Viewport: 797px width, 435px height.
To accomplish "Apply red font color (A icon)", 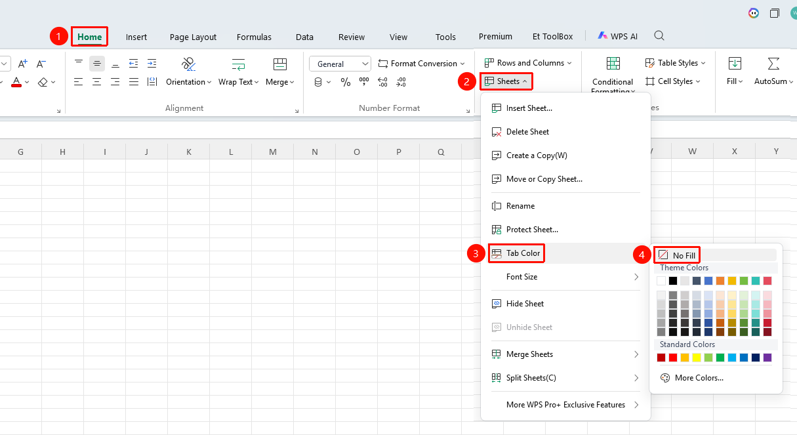I will [16, 82].
